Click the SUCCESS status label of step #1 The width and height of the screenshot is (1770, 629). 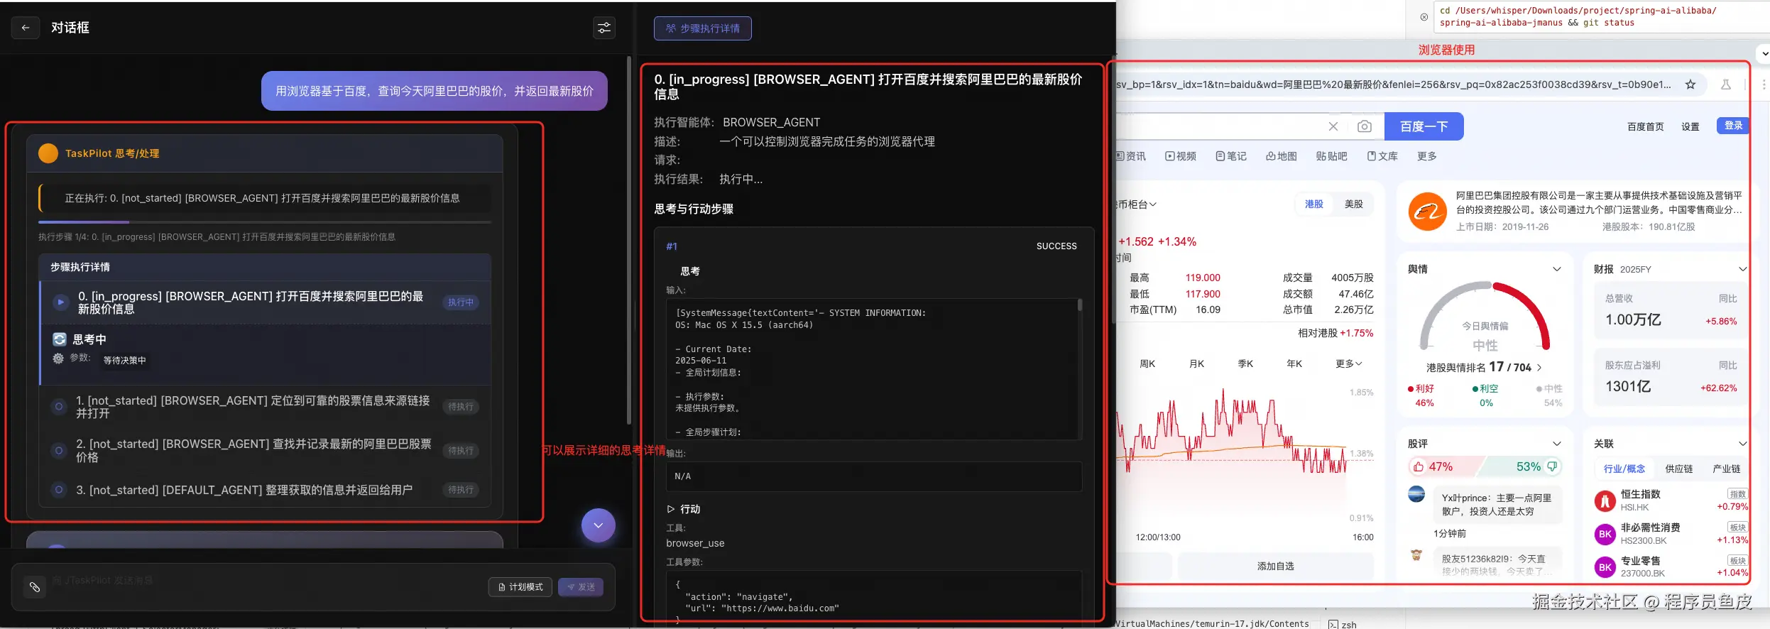coord(1056,246)
